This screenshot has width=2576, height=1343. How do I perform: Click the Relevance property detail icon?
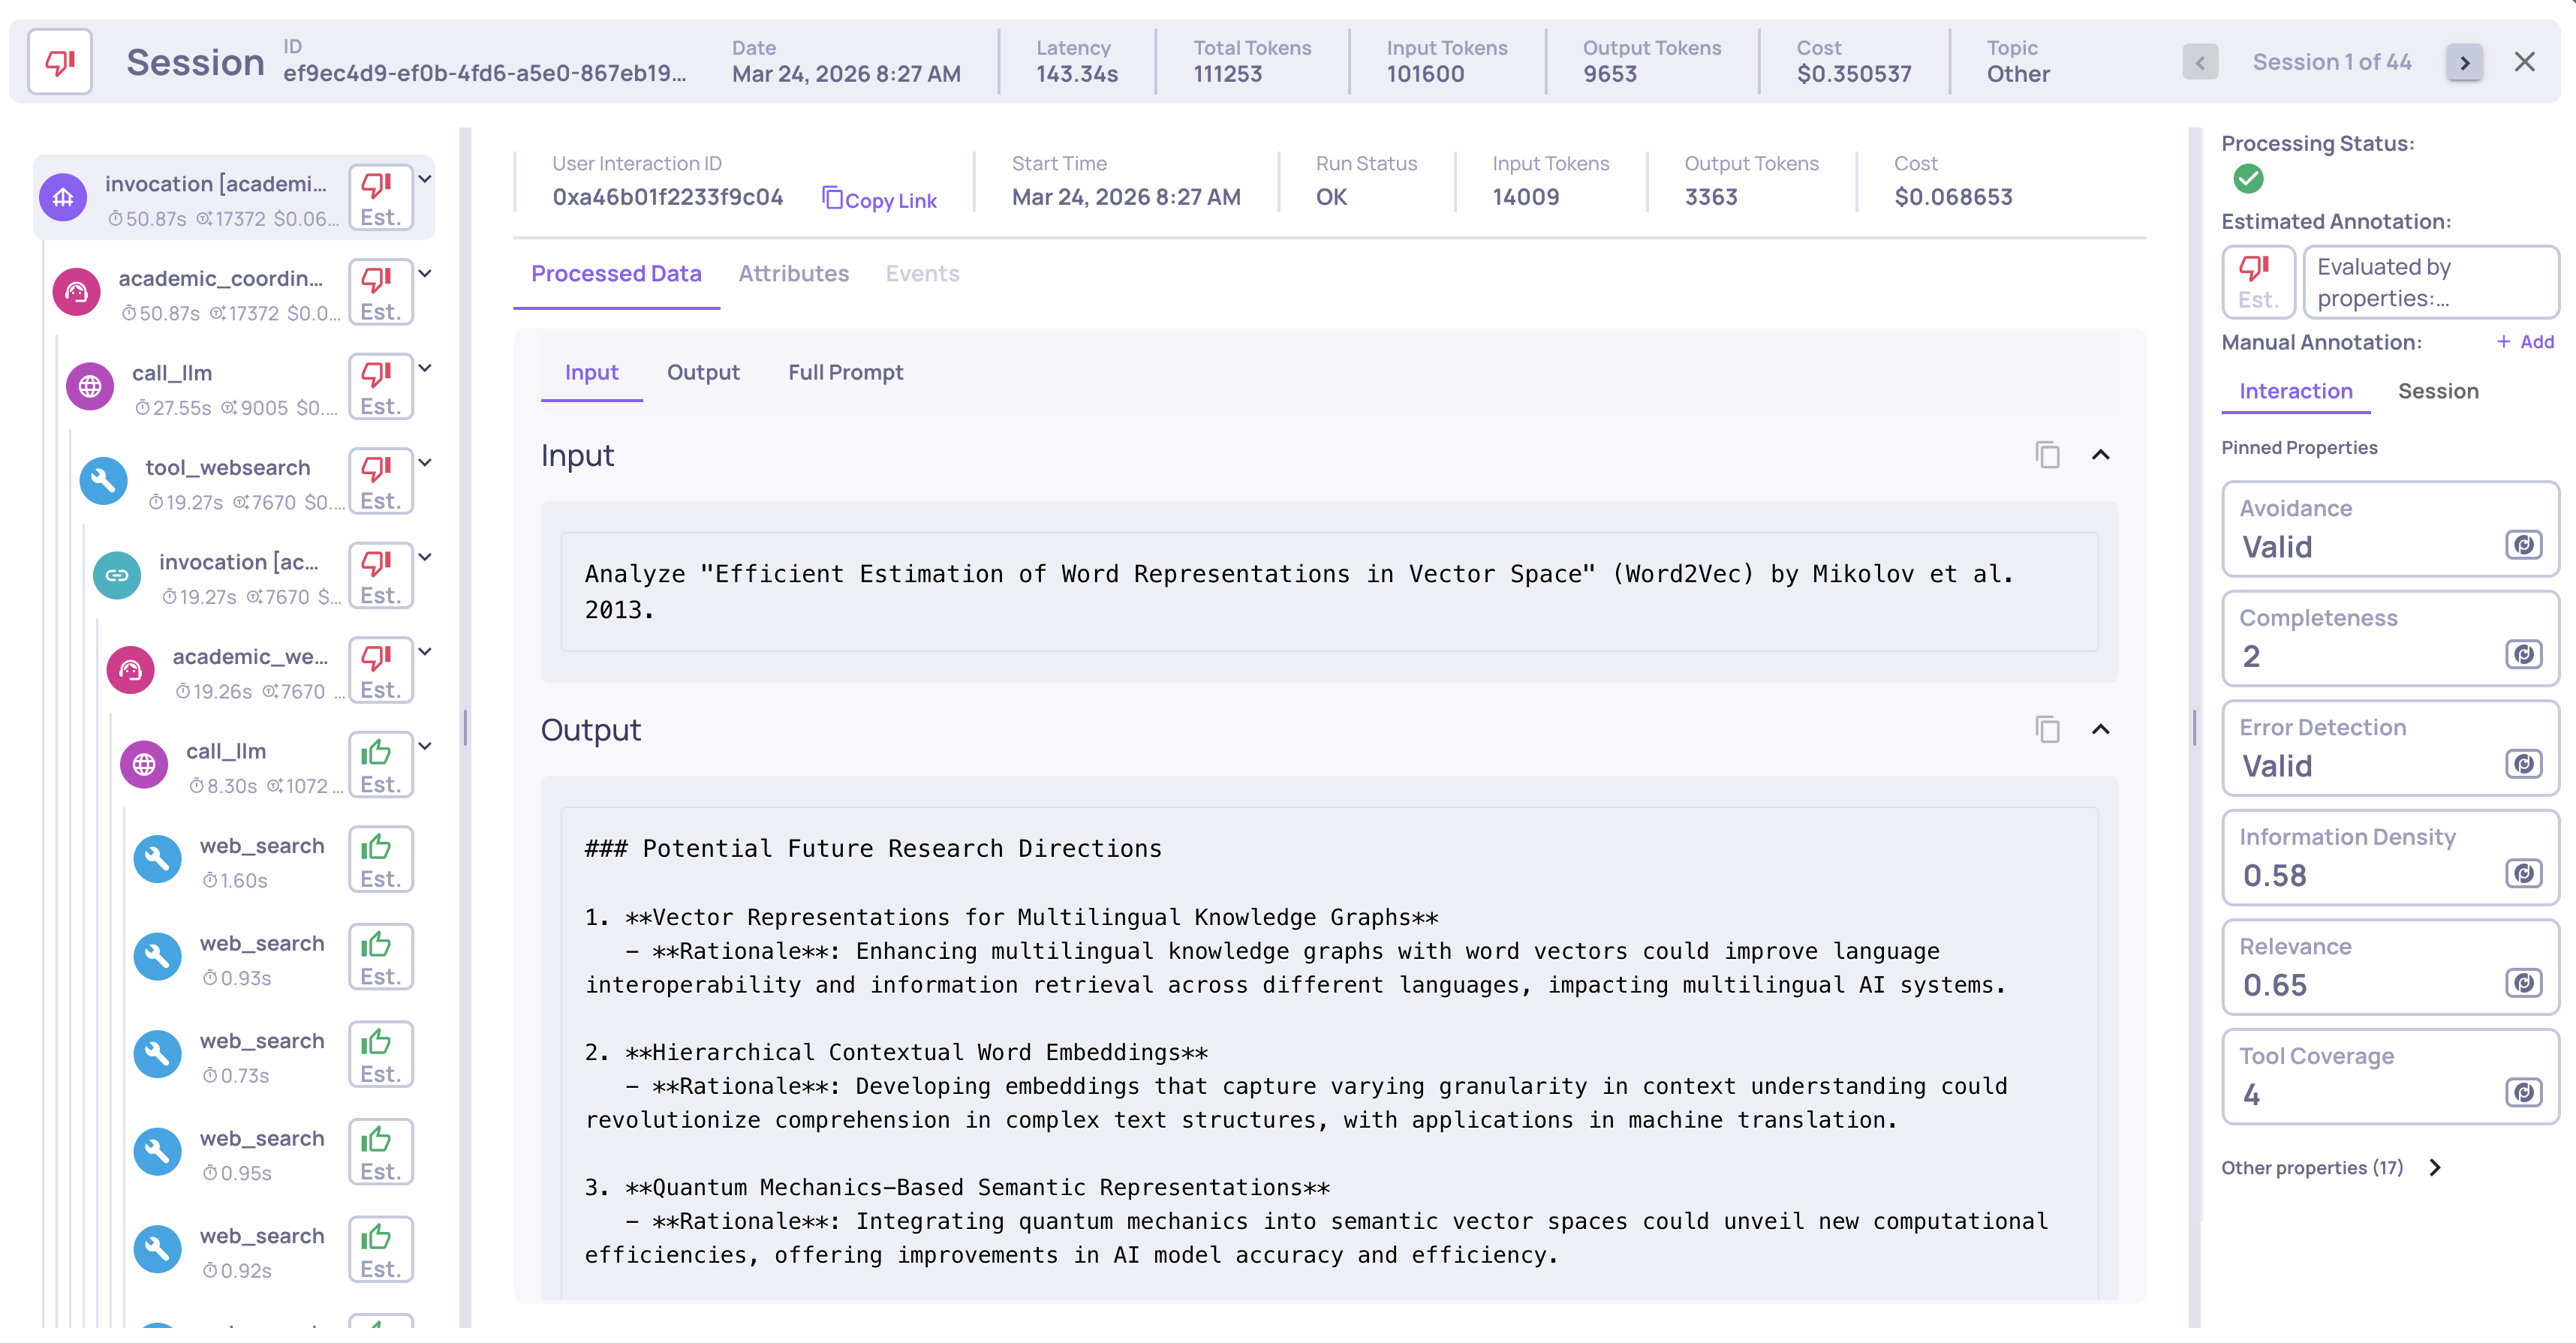tap(2523, 984)
